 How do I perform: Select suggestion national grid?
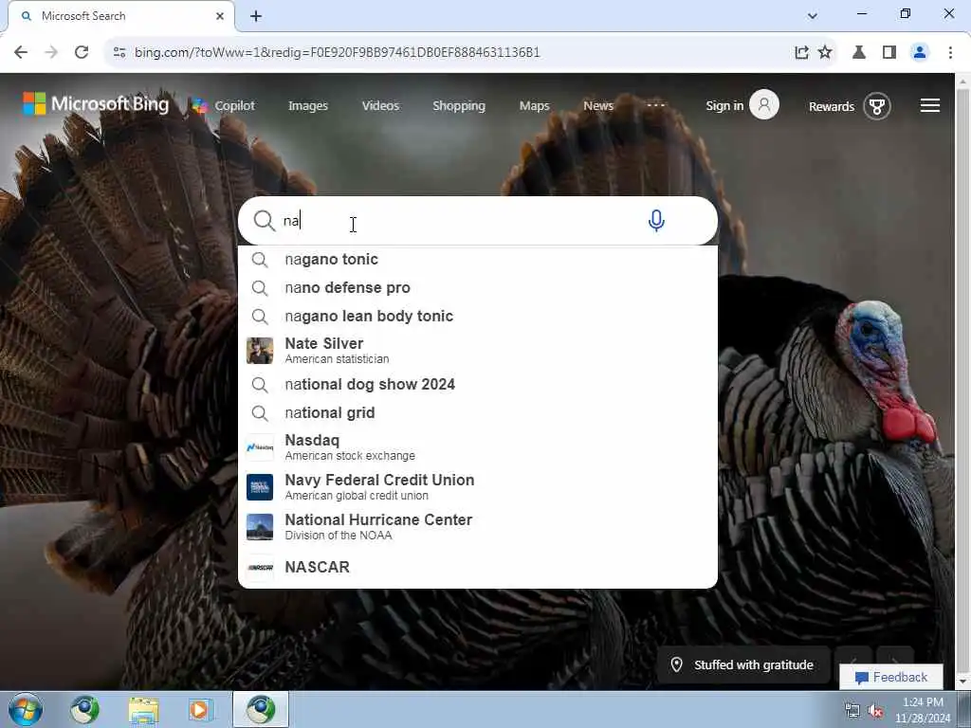[478, 413]
